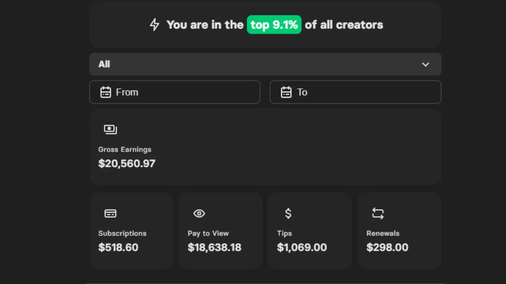506x284 pixels.
Task: Click the Pay to View eye icon
Action: click(199, 213)
